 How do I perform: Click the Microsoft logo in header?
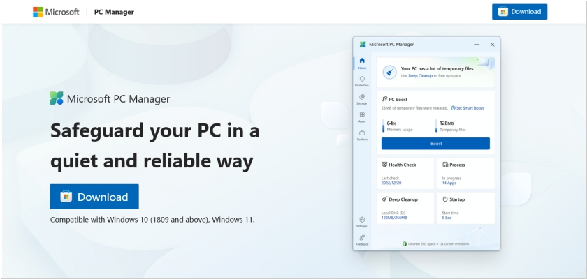coord(56,12)
